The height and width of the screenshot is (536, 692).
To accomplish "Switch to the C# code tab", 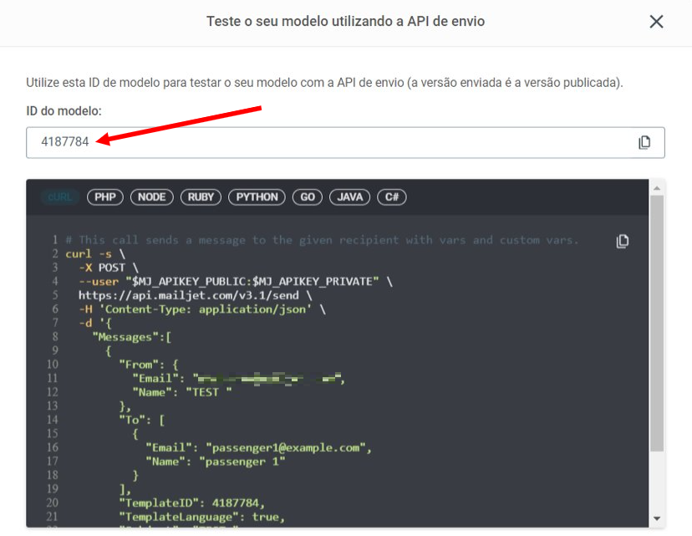I will tap(392, 197).
